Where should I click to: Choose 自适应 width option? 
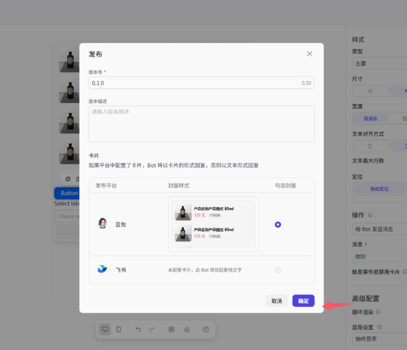[370, 118]
